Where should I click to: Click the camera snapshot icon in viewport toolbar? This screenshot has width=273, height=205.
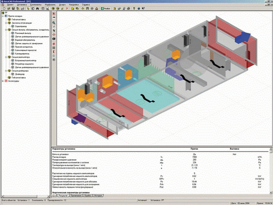point(54,39)
